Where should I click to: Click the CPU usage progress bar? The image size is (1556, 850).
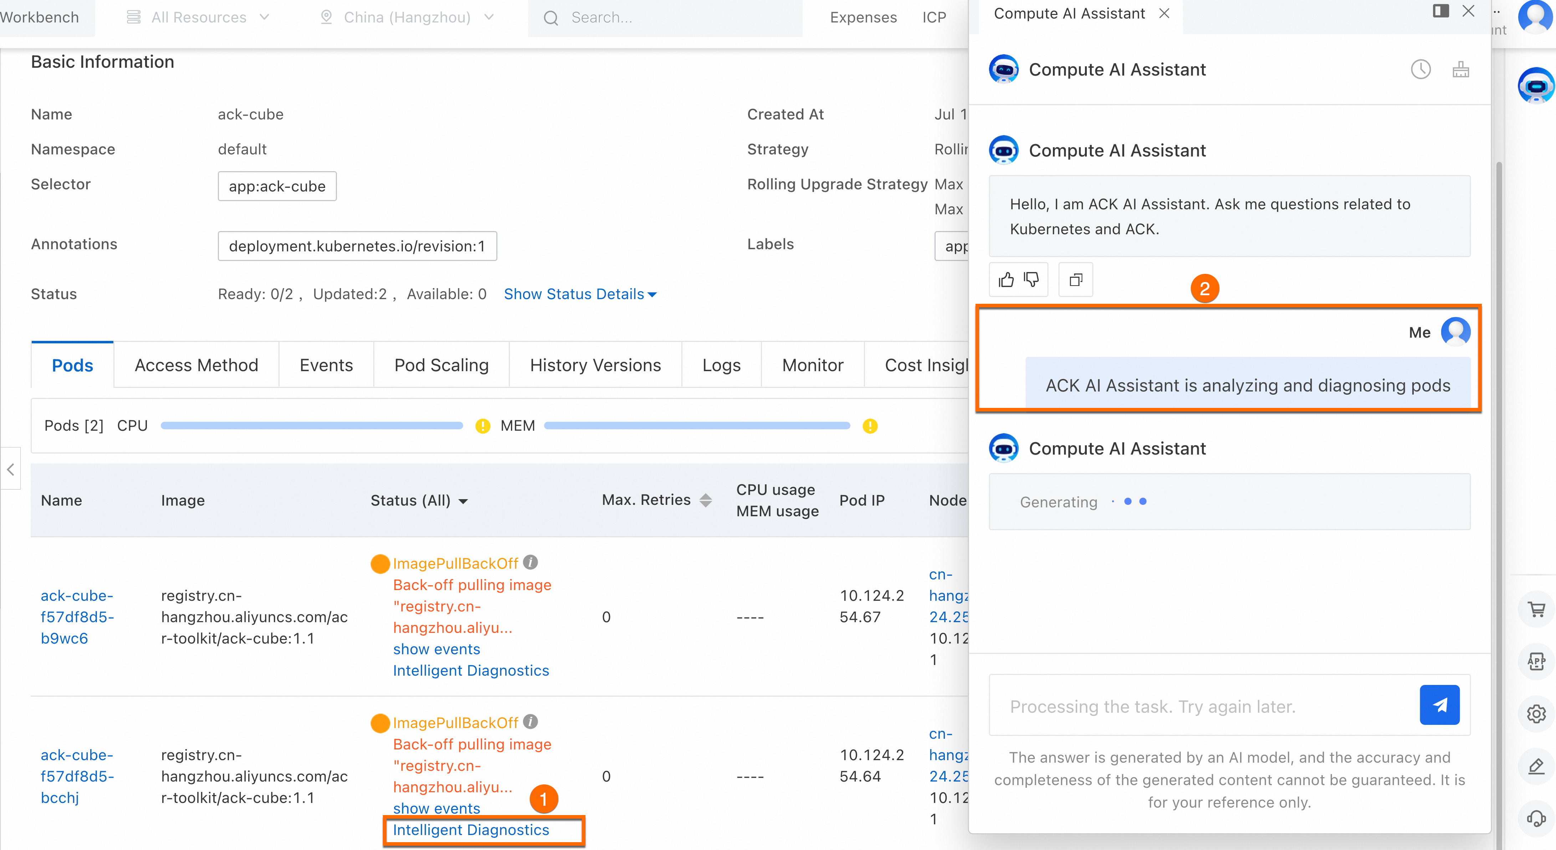(312, 426)
